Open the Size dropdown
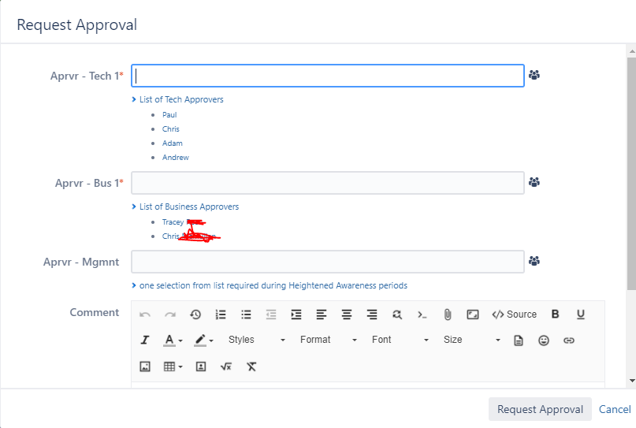Viewport: 636px width, 428px height. click(x=472, y=340)
